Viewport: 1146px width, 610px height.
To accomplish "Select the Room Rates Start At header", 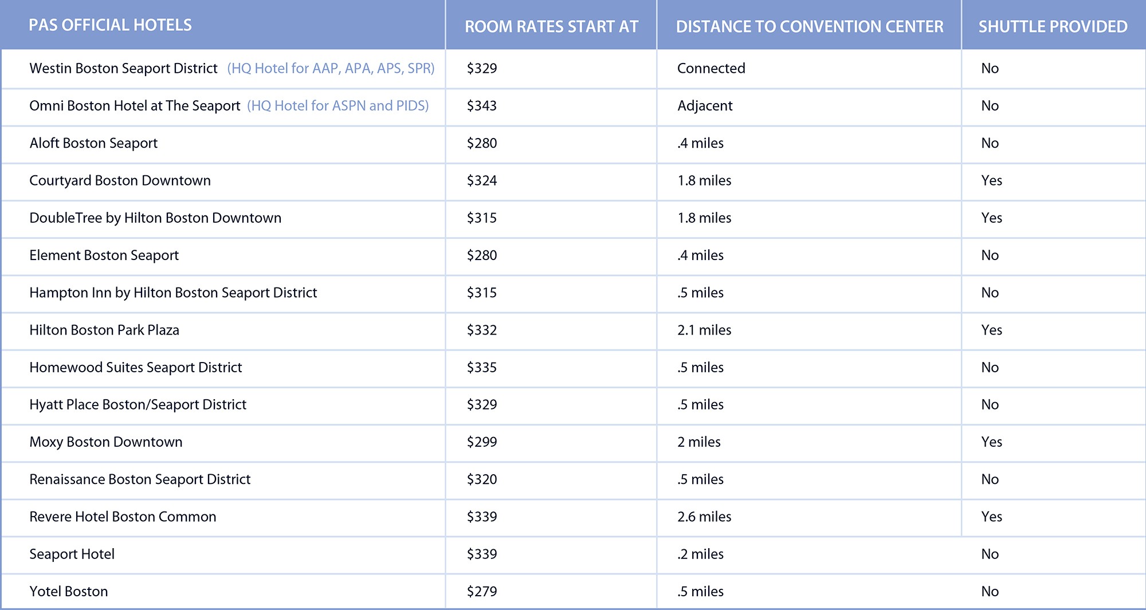I will [551, 27].
